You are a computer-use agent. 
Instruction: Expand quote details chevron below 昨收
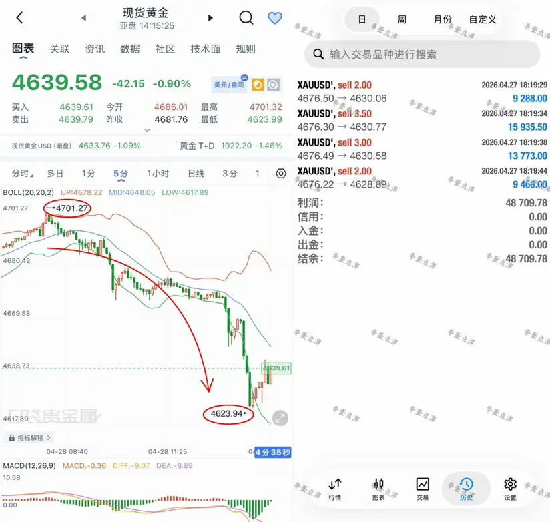(148, 130)
